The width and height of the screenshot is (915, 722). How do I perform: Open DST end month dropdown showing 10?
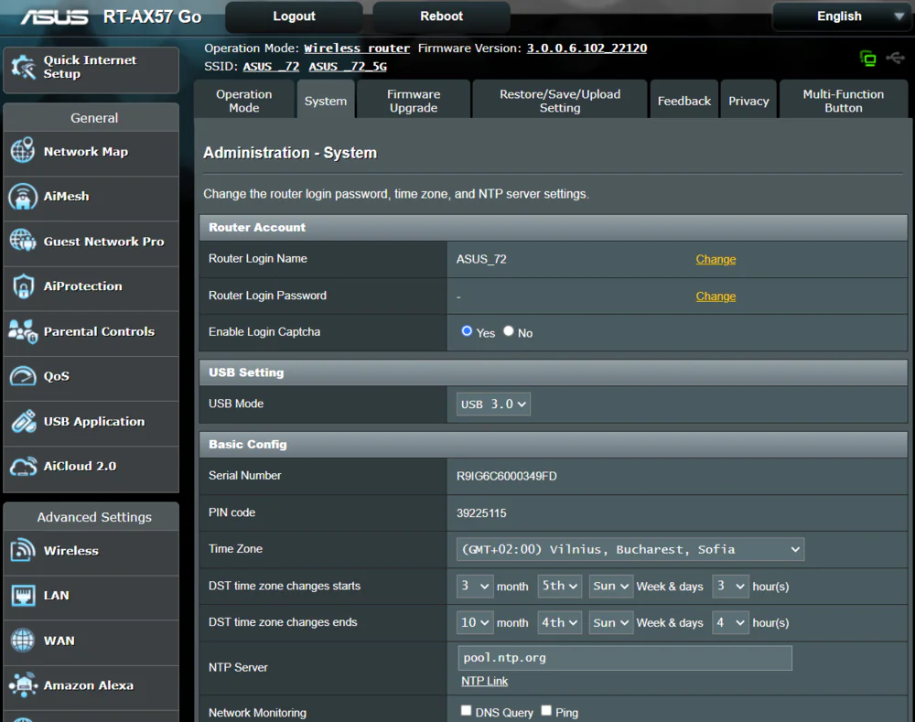pyautogui.click(x=475, y=623)
